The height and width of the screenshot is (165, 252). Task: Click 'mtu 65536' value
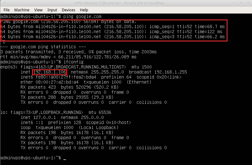(x=100, y=112)
